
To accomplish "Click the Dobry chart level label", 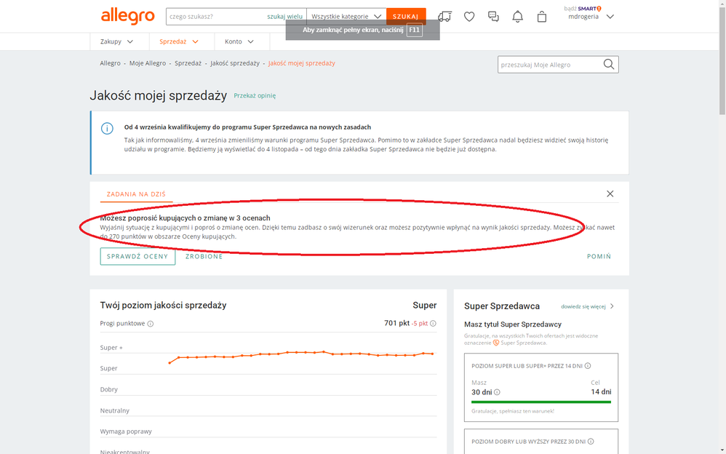I will coord(109,389).
